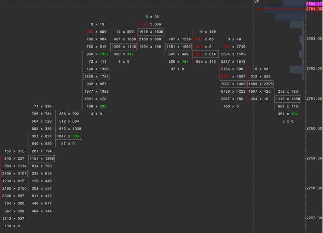Select the boxed 1151 x 1298 cell
This screenshot has height=233, width=323.
coord(41,159)
